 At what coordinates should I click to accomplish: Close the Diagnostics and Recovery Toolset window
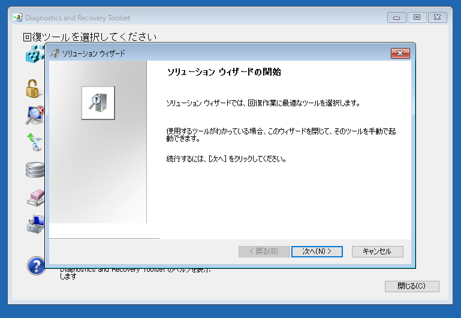(438, 17)
